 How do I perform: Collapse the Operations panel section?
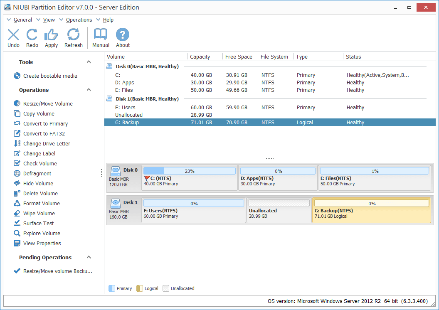(x=89, y=90)
